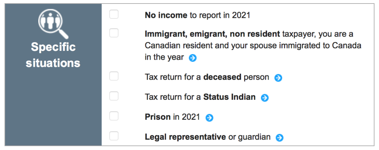Click bold 'Immigrant, emigrant, non resident' text
The image size is (379, 150).
212,34
